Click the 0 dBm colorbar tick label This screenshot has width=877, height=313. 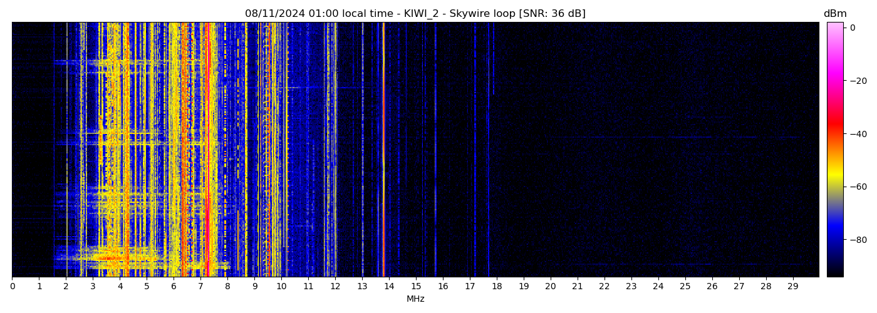[852, 28]
